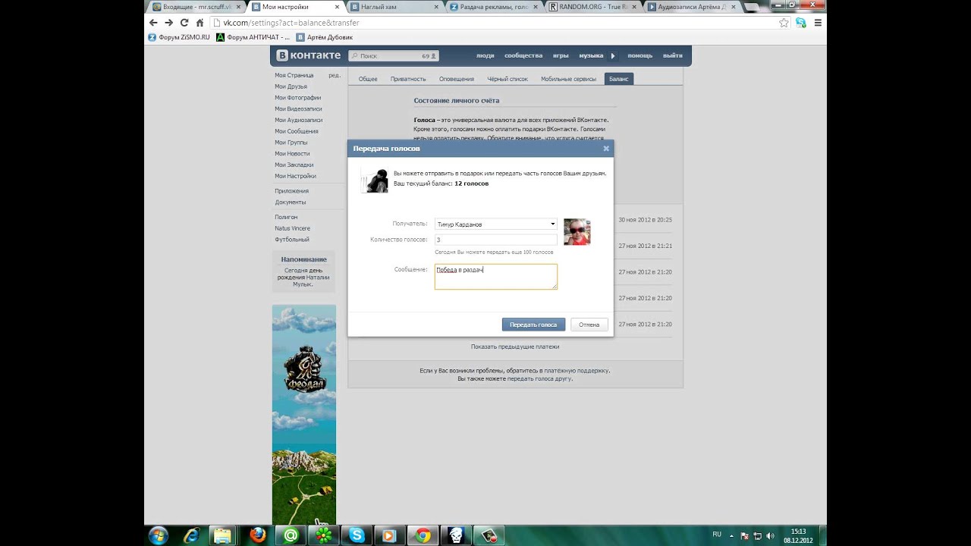Launch Internet Explorer from the taskbar

click(x=192, y=535)
